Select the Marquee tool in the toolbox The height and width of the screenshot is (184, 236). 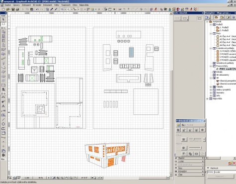coord(3,24)
